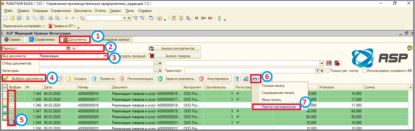Screen dimensions: 415x131
Task: Click the M- memory button
Action: 211,18
